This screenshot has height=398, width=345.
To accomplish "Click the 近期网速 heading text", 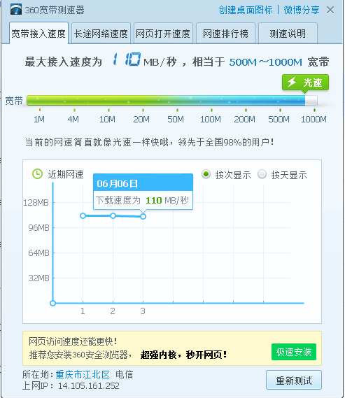I will click(66, 174).
